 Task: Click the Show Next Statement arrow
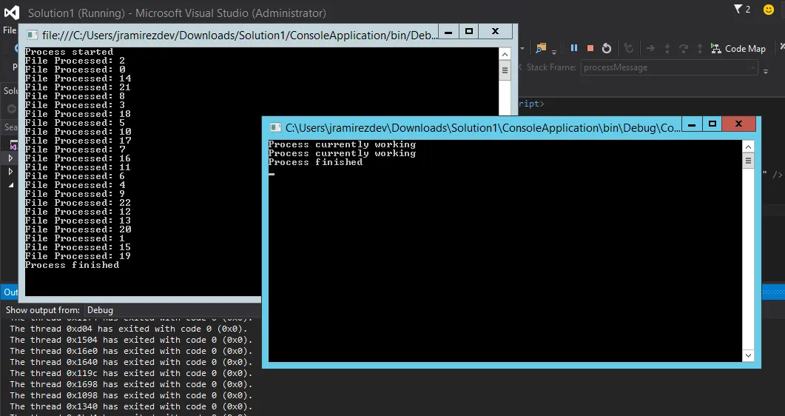tap(650, 48)
